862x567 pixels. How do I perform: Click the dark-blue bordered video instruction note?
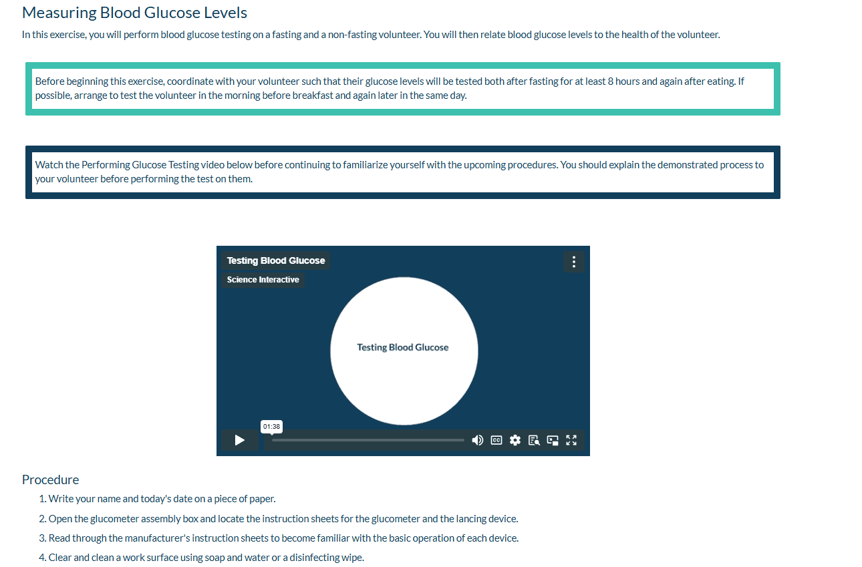pos(403,172)
